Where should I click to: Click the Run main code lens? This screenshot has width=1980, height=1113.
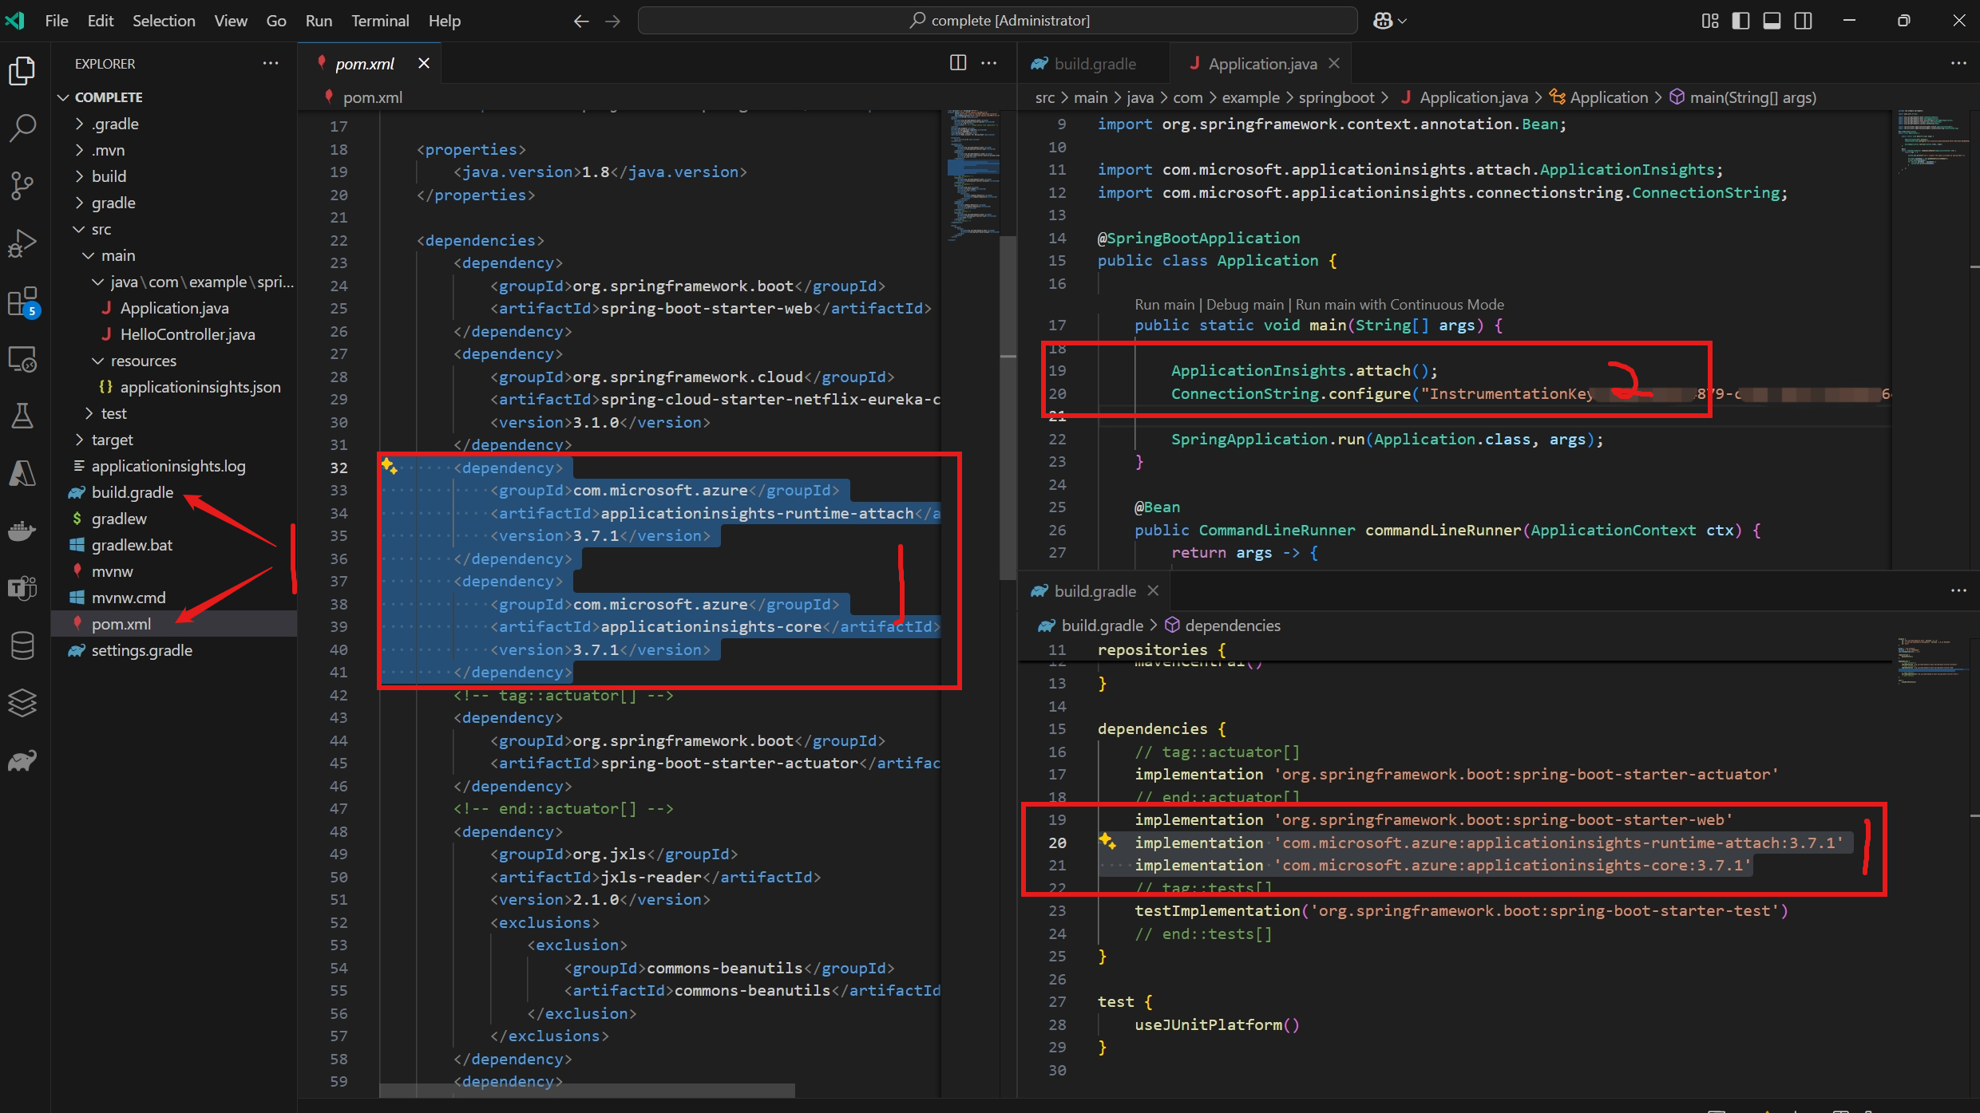tap(1164, 305)
